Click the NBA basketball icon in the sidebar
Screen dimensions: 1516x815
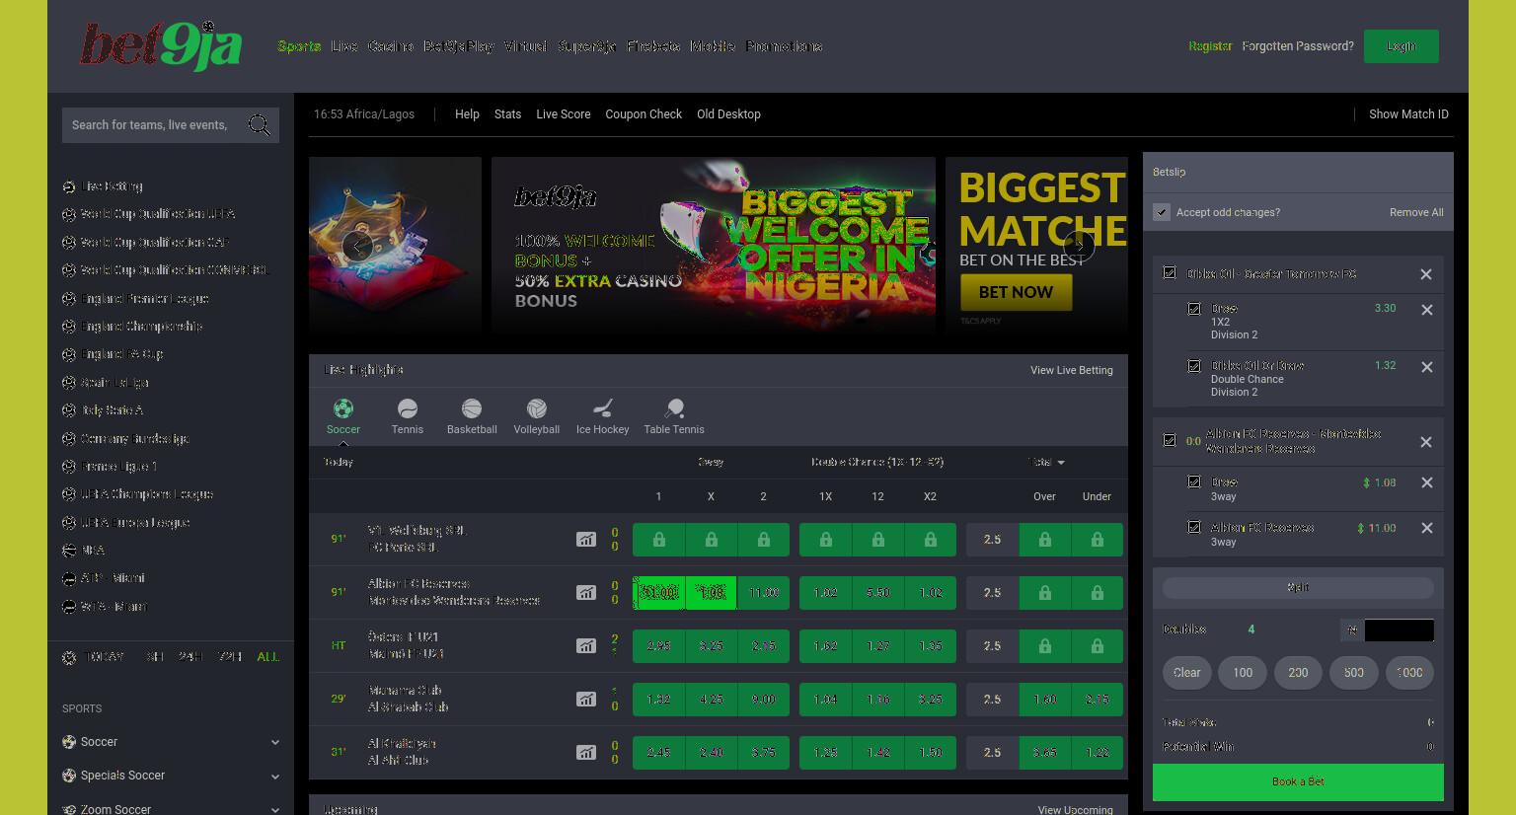point(69,551)
